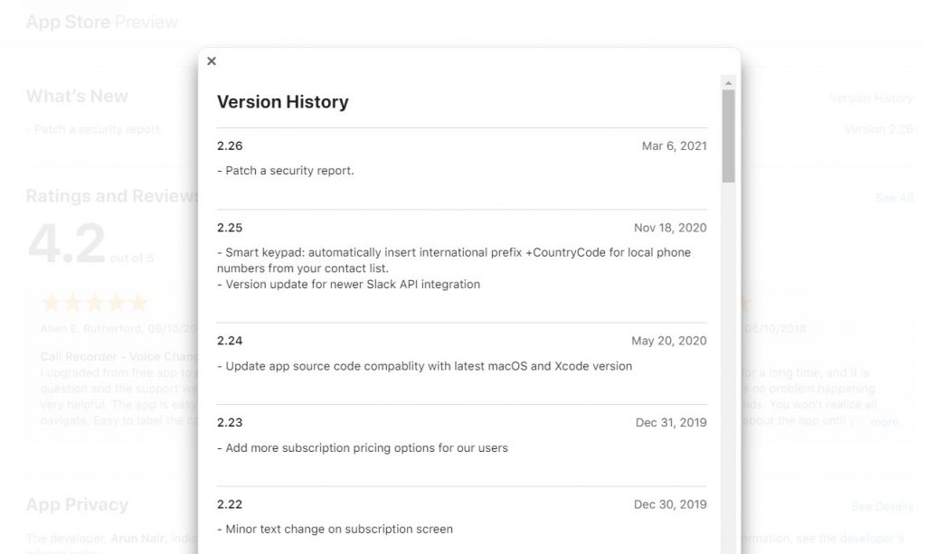
Task: Expand review with the more link
Action: click(884, 422)
